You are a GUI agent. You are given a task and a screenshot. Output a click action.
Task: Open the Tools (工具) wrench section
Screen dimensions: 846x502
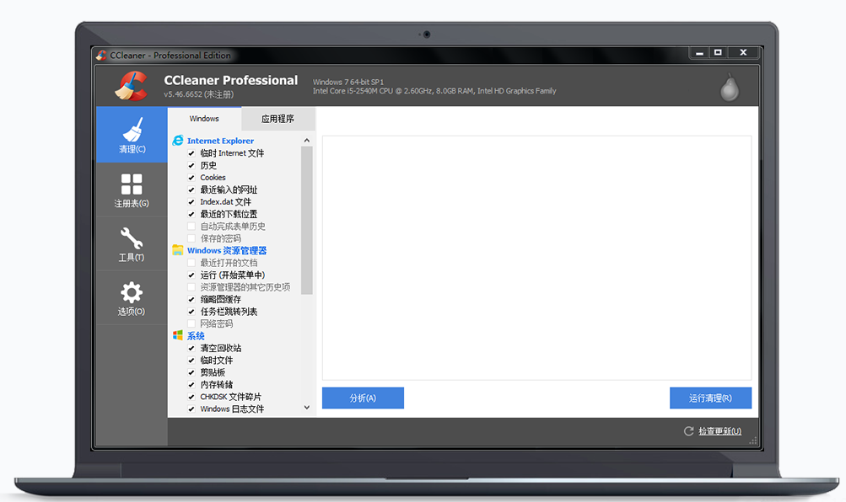click(132, 243)
